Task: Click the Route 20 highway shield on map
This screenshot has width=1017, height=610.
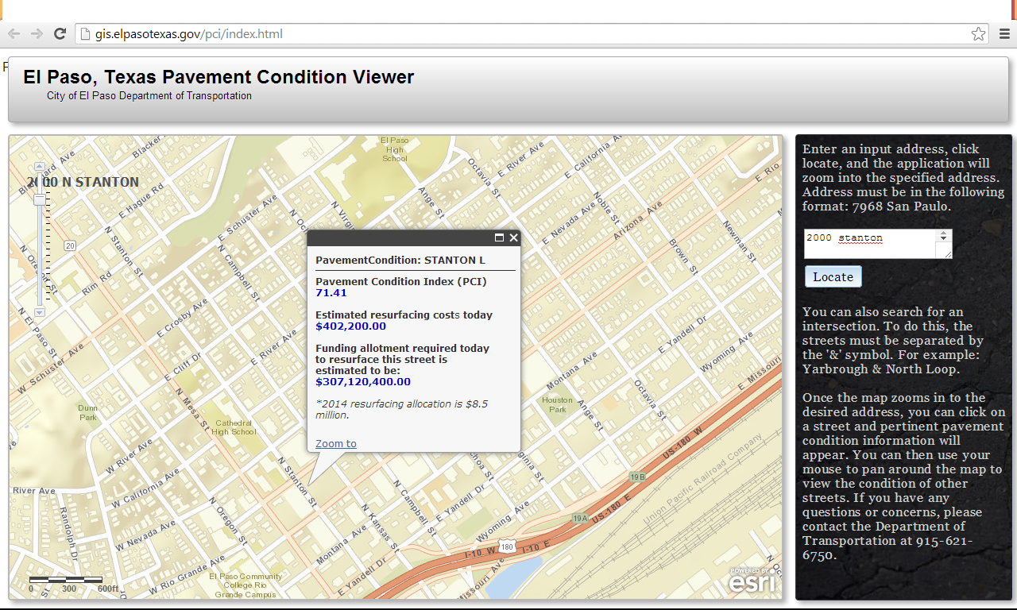Action: [x=71, y=245]
